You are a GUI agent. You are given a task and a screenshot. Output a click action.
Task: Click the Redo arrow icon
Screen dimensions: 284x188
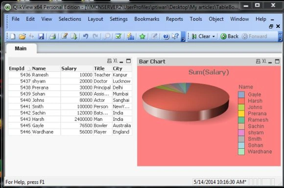pyautogui.click(x=95, y=36)
